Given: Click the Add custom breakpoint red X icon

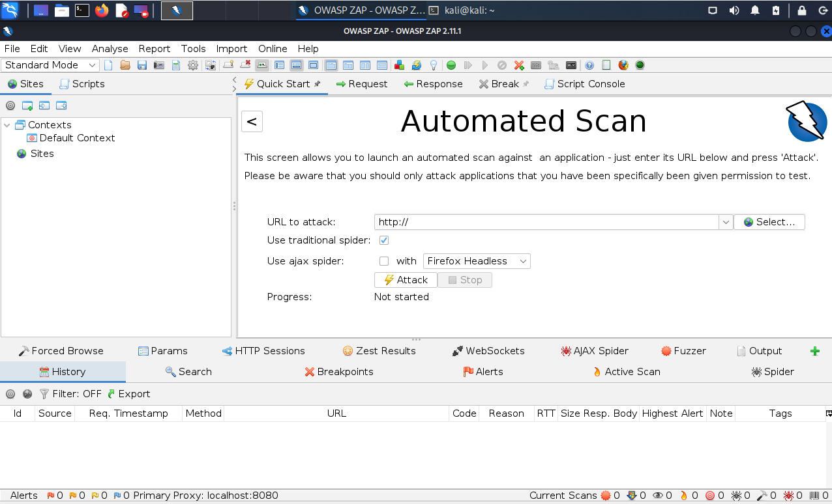Looking at the screenshot, I should [x=519, y=65].
